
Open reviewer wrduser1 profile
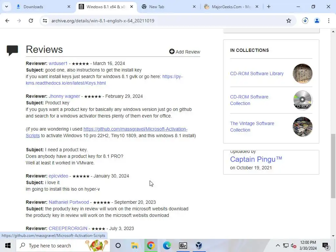click(x=58, y=63)
